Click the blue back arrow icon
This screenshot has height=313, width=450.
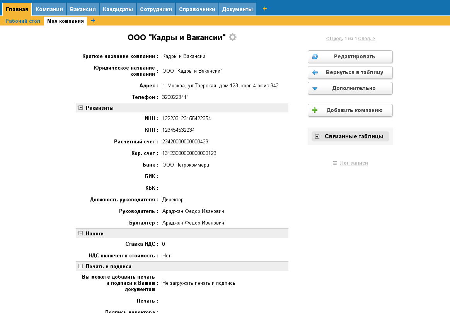[x=315, y=73]
